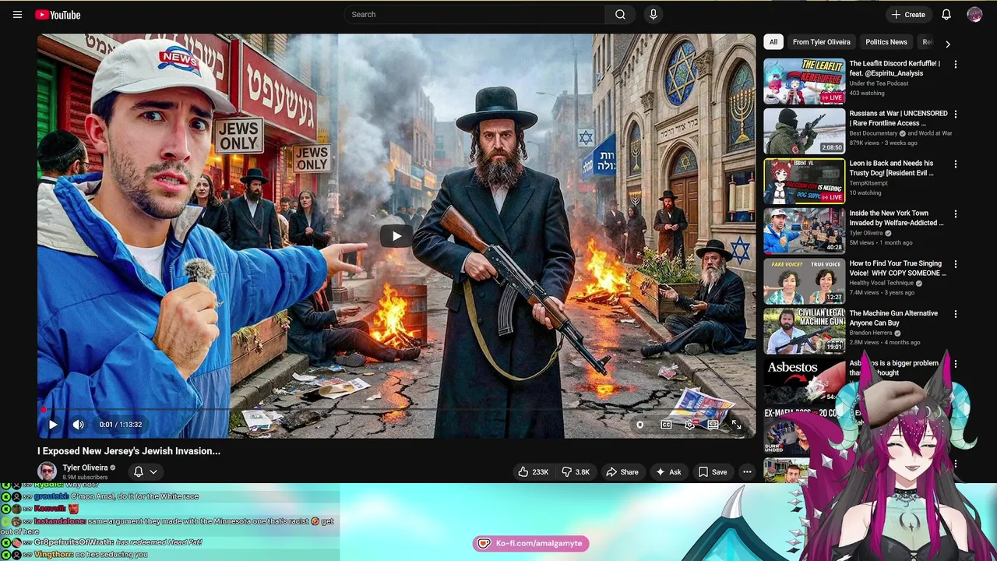Show more filter chips with the next arrow
This screenshot has height=561, width=997.
click(947, 44)
